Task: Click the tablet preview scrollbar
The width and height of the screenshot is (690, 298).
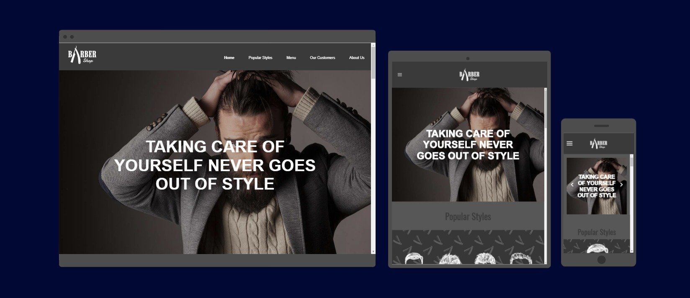Action: (546, 109)
